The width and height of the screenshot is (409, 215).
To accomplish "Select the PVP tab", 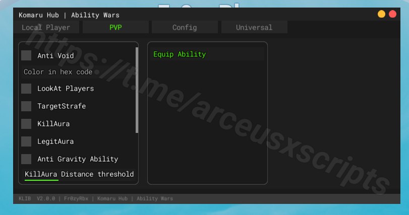I will point(115,28).
